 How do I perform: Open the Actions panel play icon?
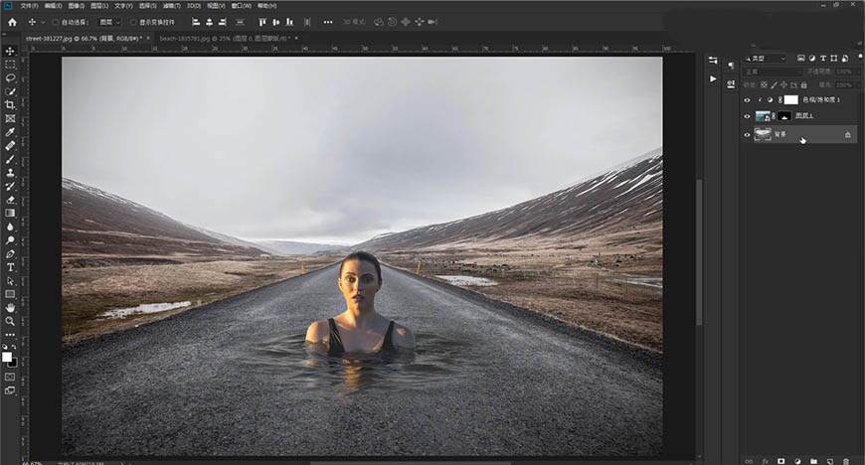pyautogui.click(x=713, y=78)
